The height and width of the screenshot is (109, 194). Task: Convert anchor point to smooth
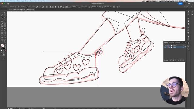[x=19, y=7]
